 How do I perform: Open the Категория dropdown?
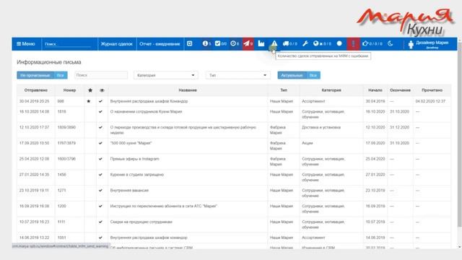coord(166,75)
